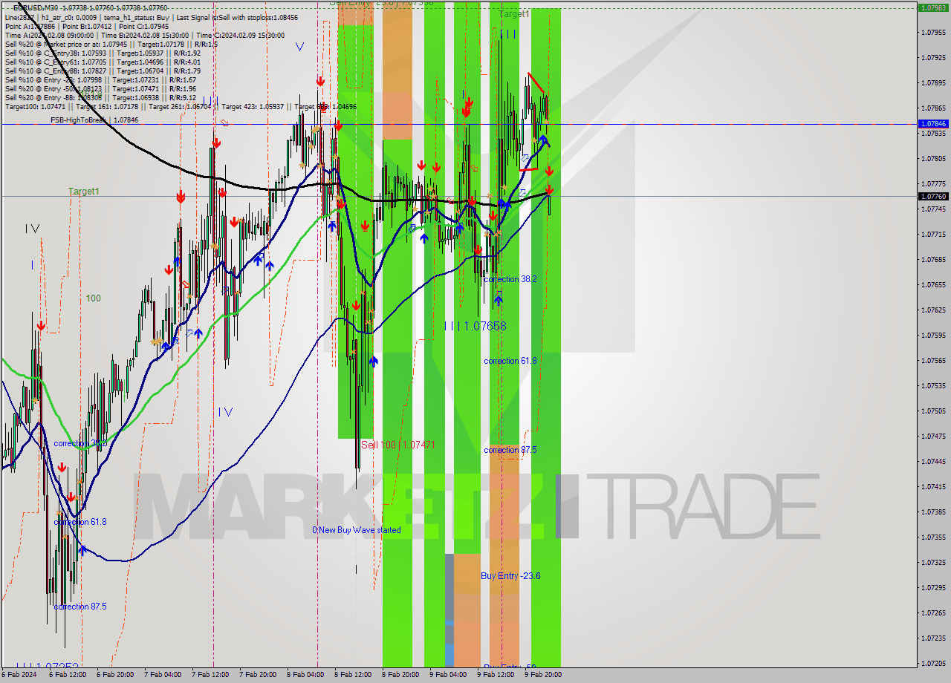
Task: Click the 1.07625 price axis label
Action: tap(933, 310)
